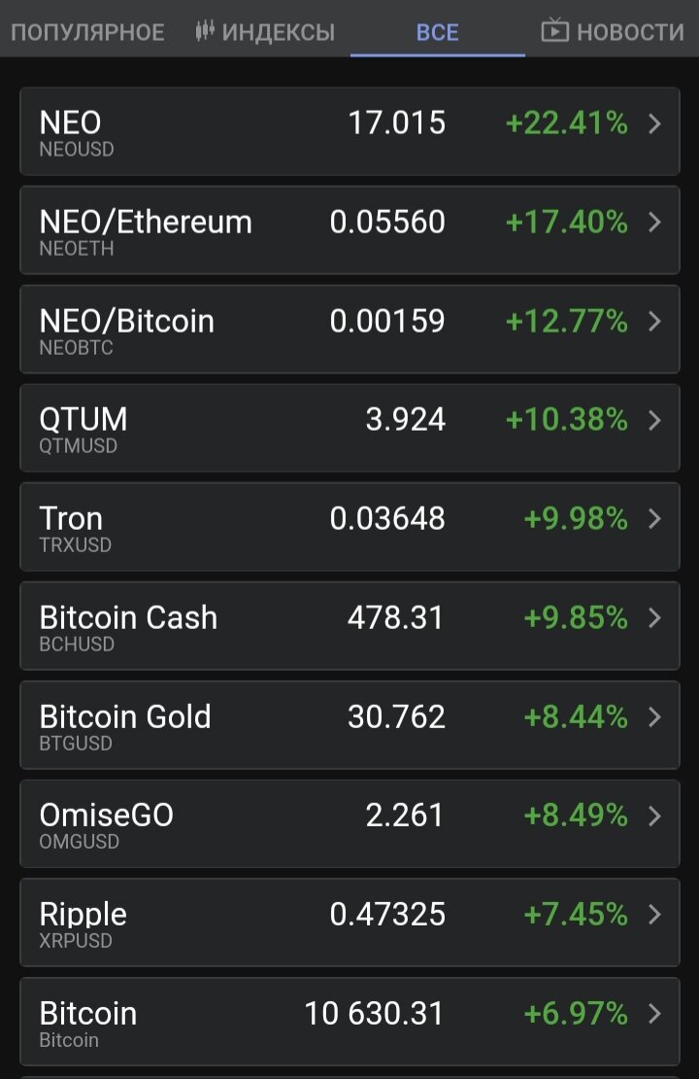Screen dimensions: 699x1079
Task: Tap the Tron +9.98% change value
Action: pyautogui.click(x=576, y=519)
